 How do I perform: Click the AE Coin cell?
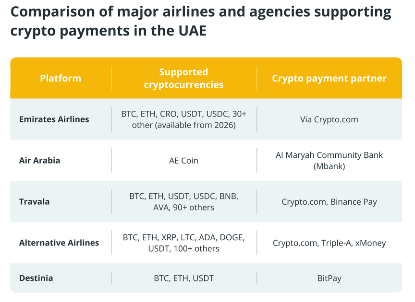(183, 161)
